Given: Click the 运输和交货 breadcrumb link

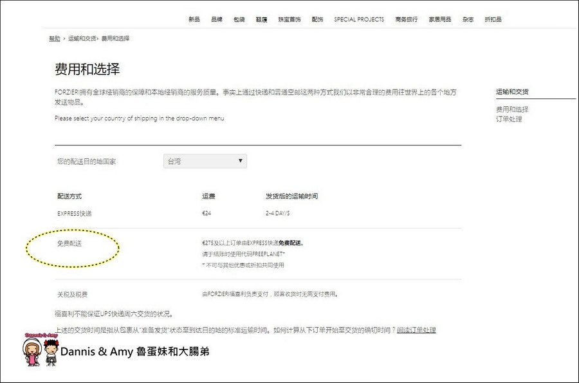Looking at the screenshot, I should [x=82, y=39].
